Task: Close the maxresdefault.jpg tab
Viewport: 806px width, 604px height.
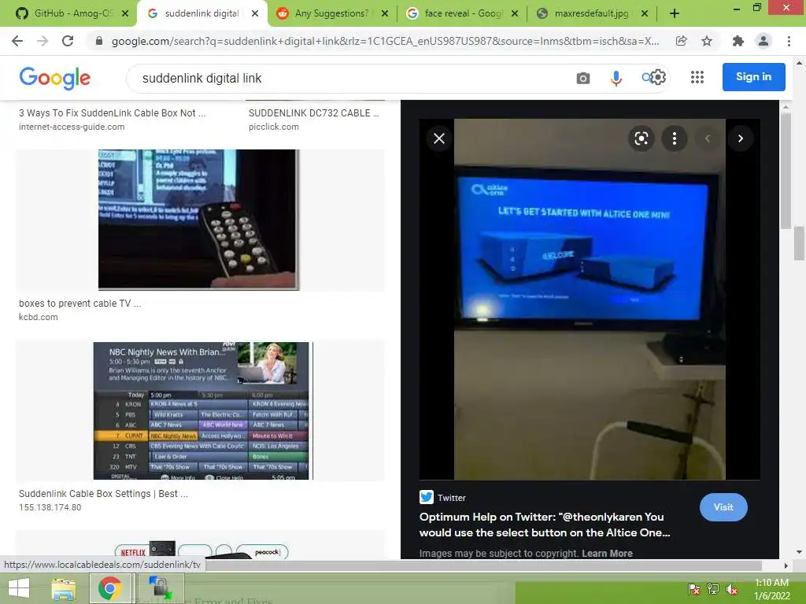Action: [x=645, y=14]
